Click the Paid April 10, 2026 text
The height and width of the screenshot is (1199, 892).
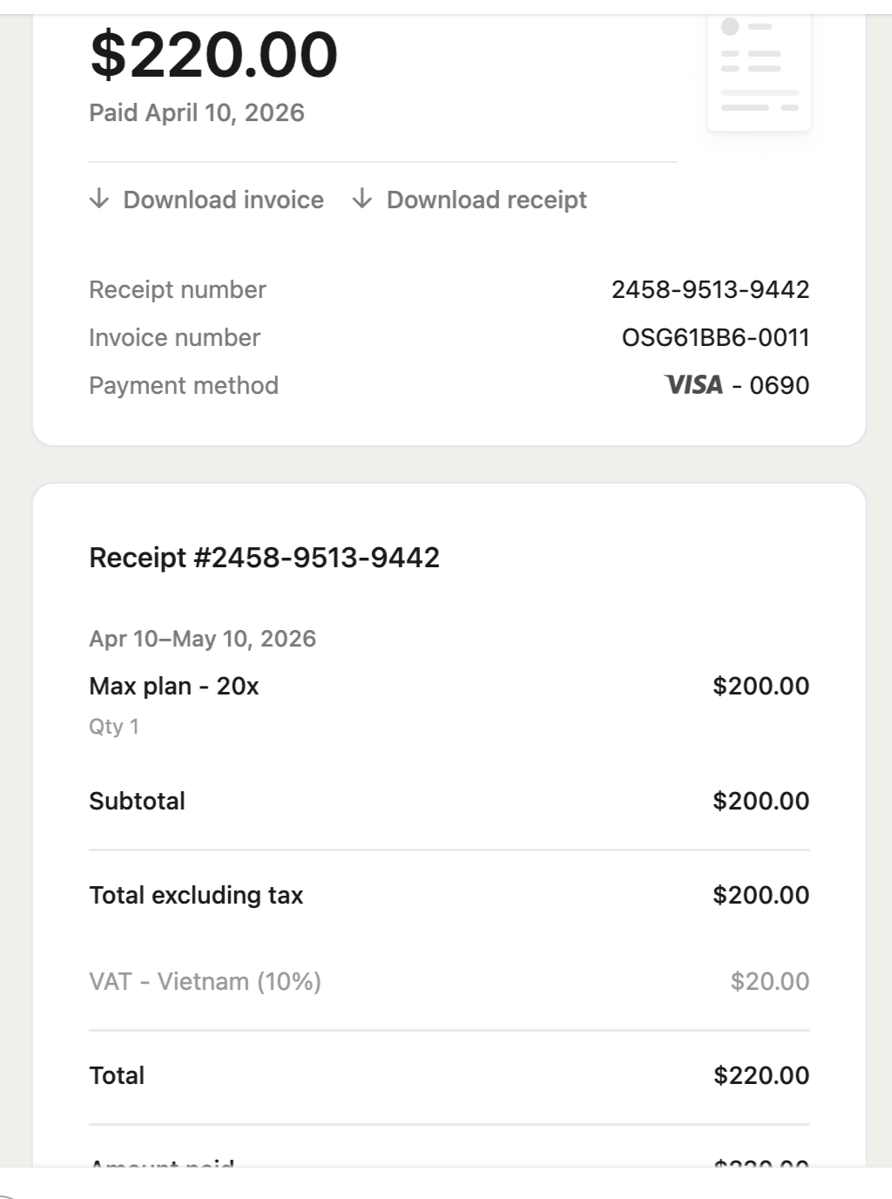click(x=197, y=113)
